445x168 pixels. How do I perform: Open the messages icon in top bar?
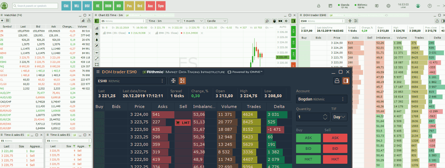pos(376,6)
